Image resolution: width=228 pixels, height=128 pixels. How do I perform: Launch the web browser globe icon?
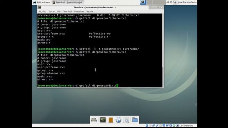(x=118, y=120)
